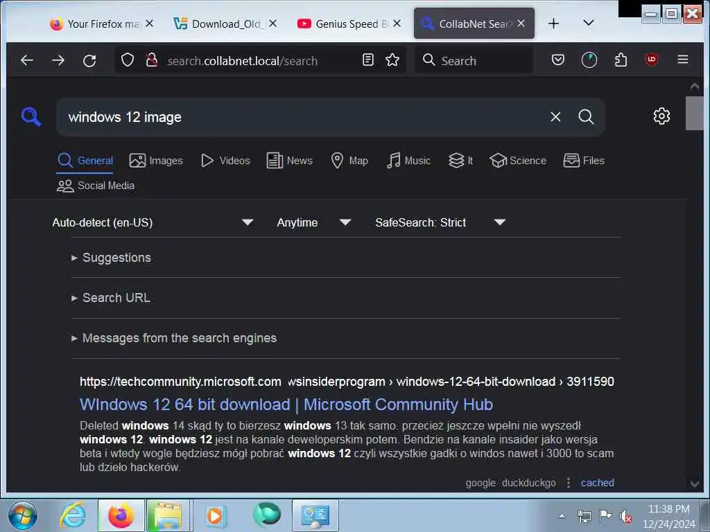Open extensions puzzle icon
This screenshot has width=710, height=532.
click(621, 60)
